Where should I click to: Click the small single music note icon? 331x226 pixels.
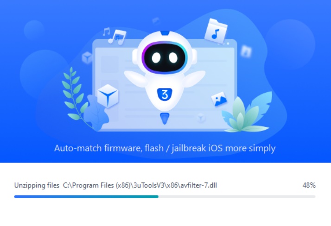(107, 31)
